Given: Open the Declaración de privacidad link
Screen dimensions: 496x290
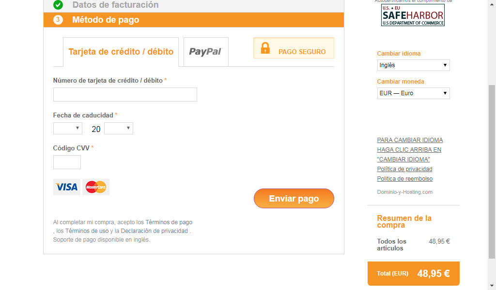Looking at the screenshot, I should click(155, 231).
